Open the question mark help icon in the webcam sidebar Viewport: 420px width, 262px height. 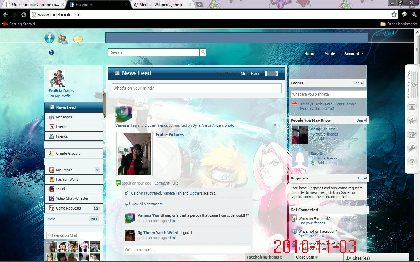point(412,161)
